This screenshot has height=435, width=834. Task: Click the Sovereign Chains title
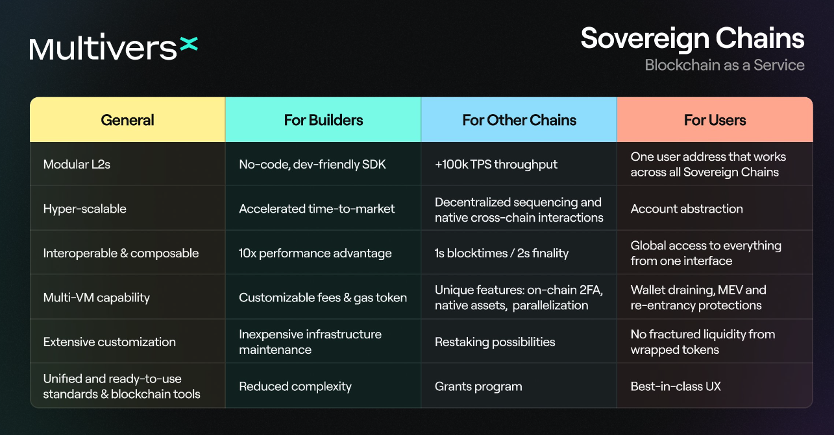click(x=692, y=38)
